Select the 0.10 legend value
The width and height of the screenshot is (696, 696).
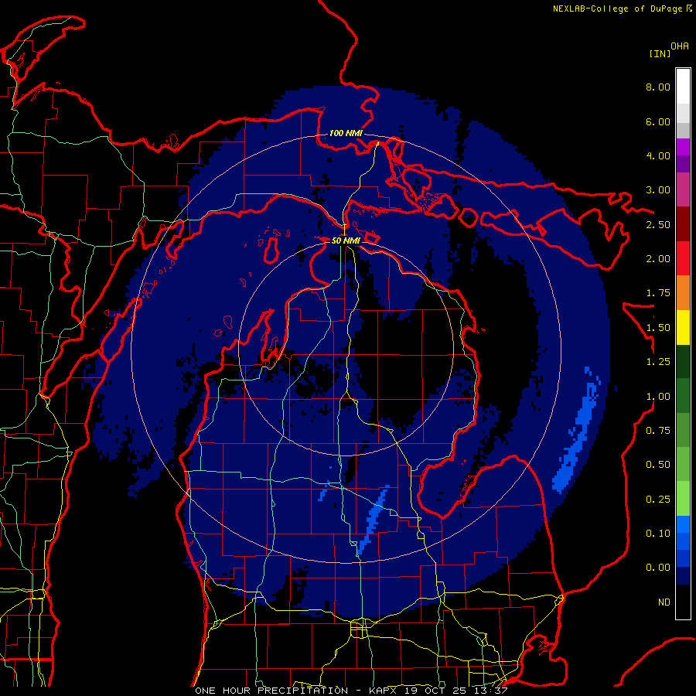tap(658, 534)
